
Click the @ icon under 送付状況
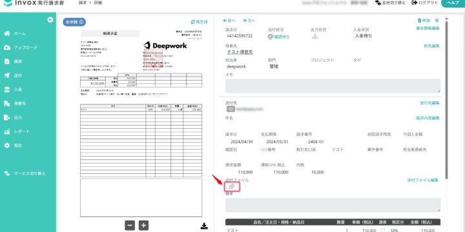[x=270, y=36]
